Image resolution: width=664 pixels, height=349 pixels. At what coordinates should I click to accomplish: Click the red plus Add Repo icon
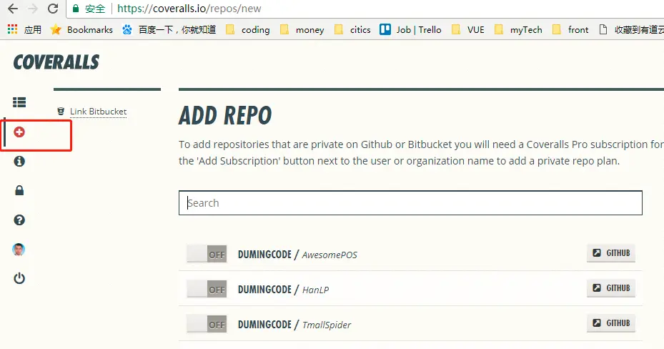click(x=19, y=132)
